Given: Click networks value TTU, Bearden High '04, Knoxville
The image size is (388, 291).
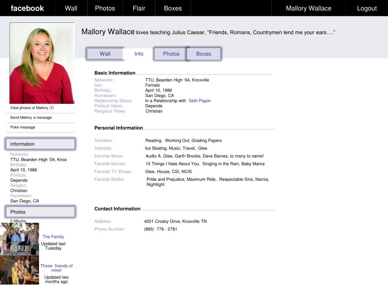Looking at the screenshot, I should click(177, 80).
